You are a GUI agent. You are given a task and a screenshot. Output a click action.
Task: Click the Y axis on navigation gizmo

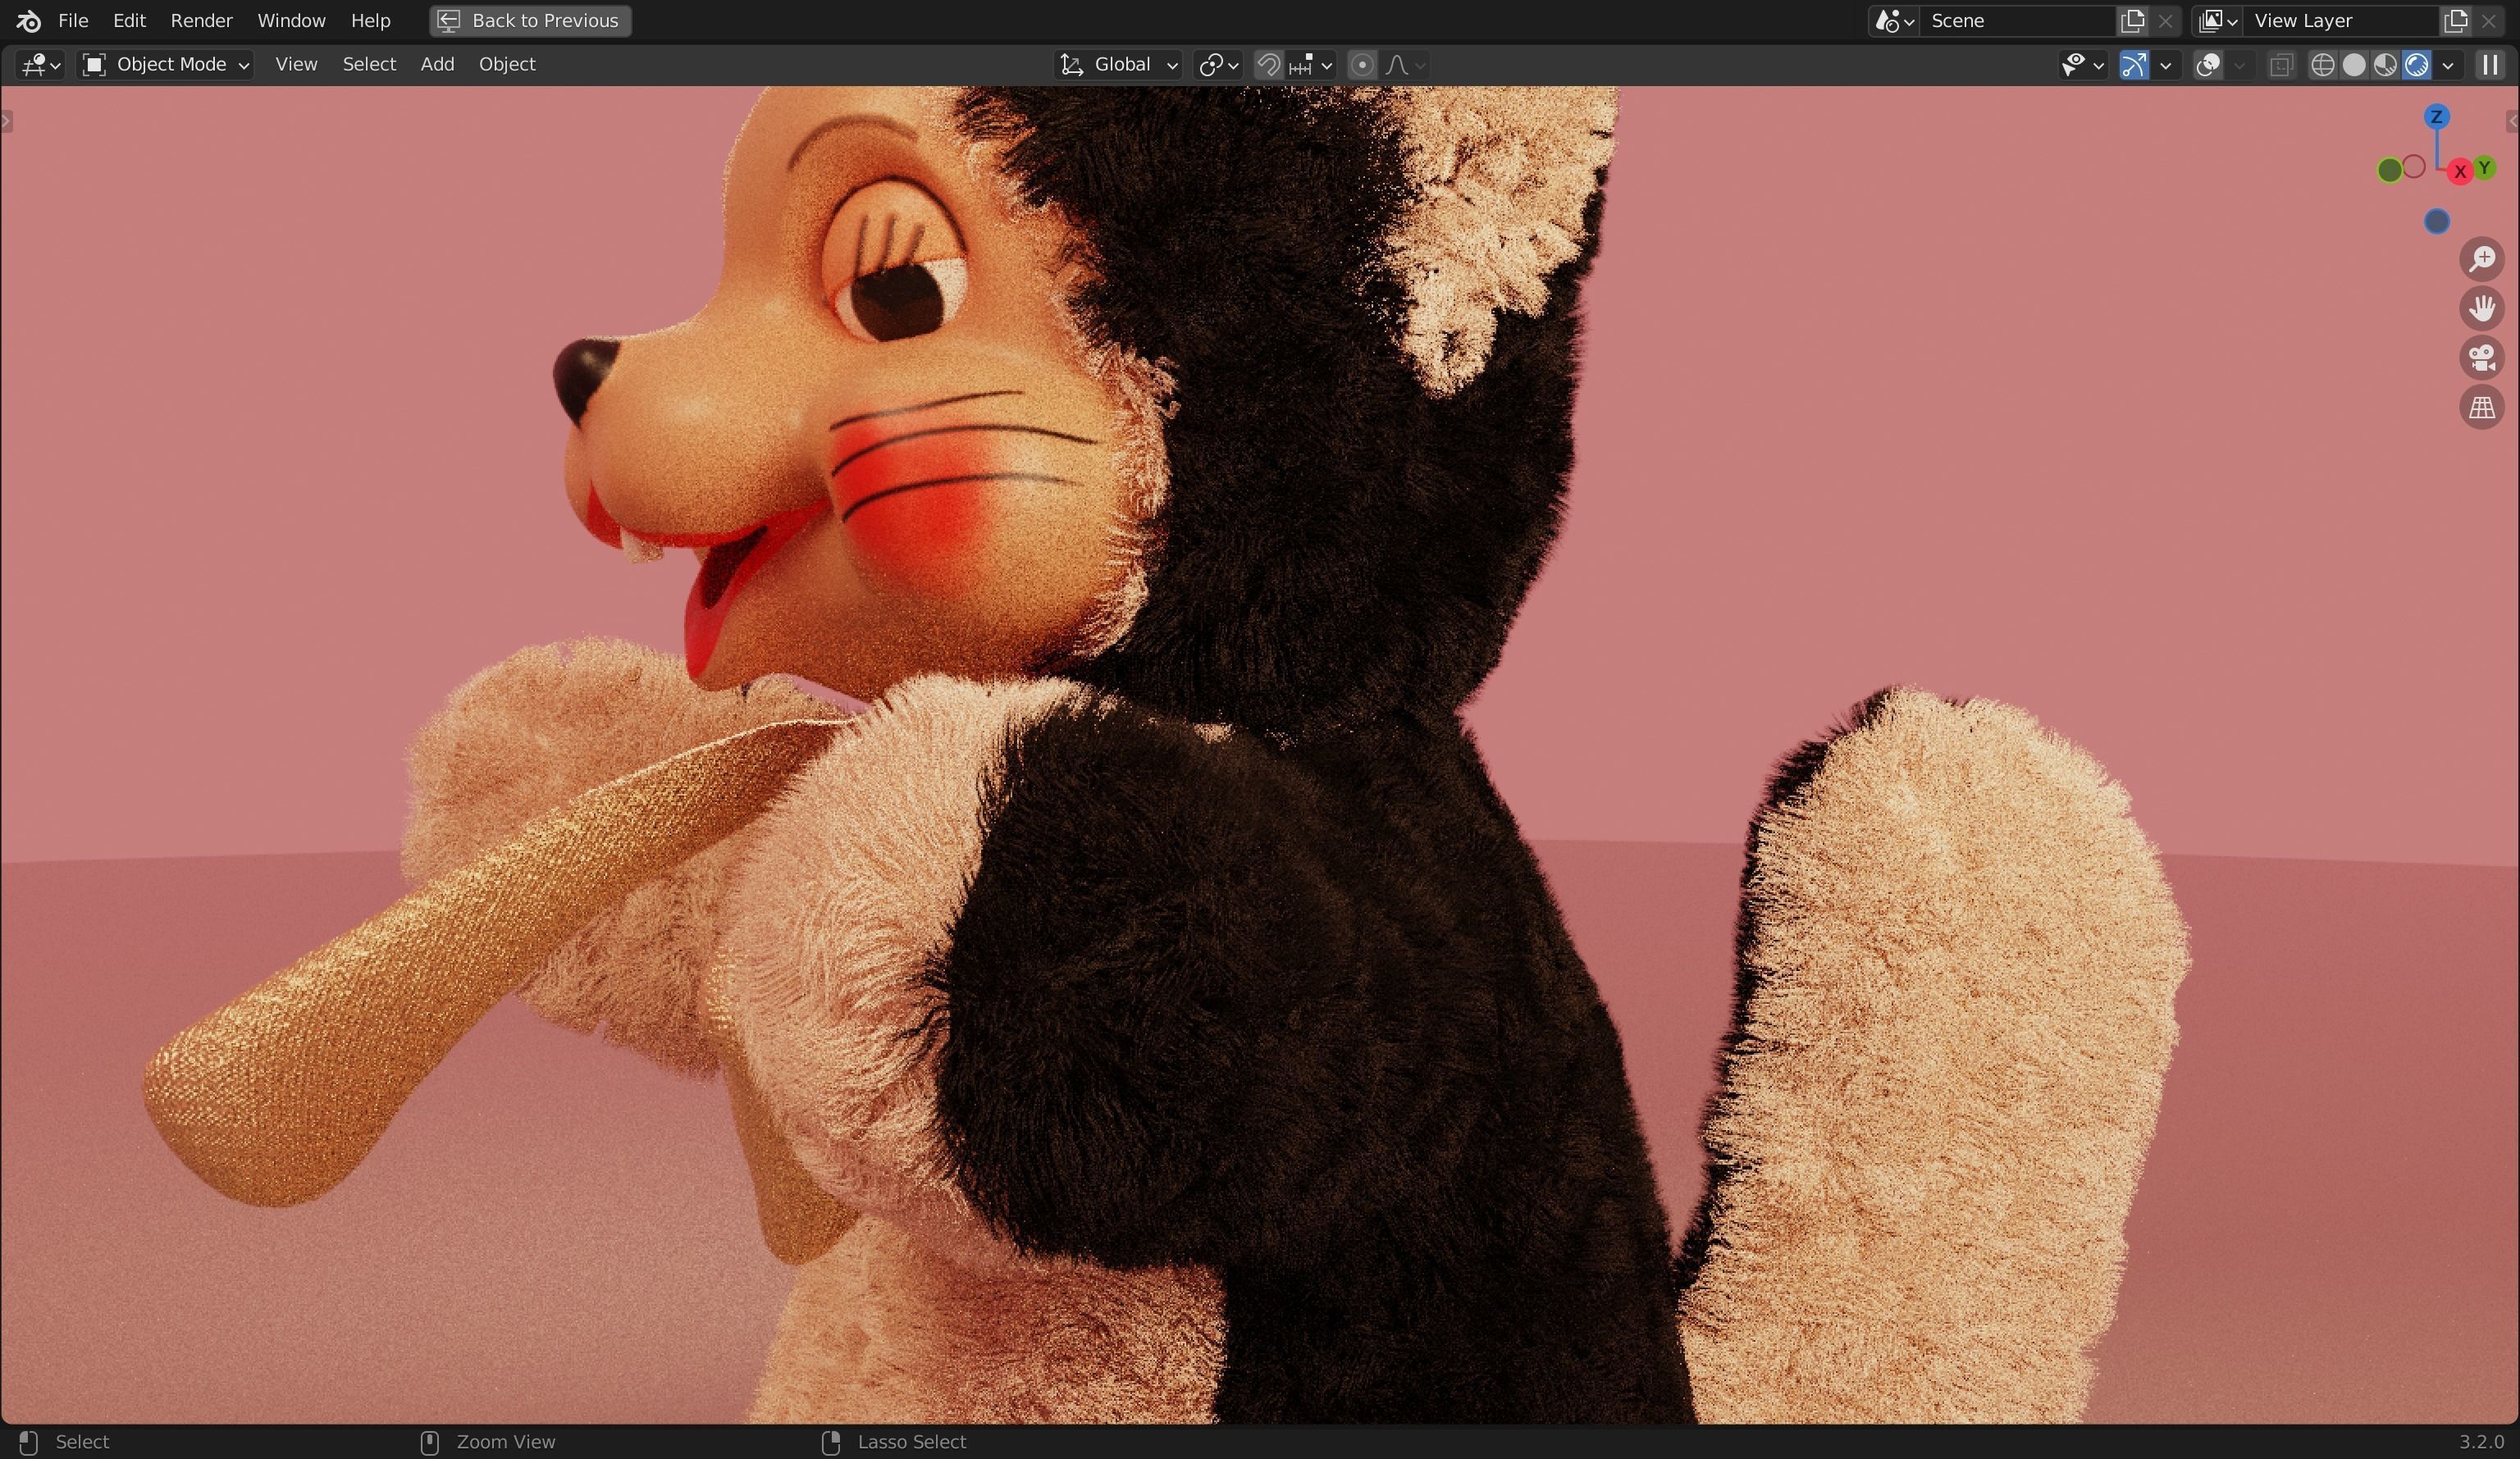pyautogui.click(x=2484, y=168)
